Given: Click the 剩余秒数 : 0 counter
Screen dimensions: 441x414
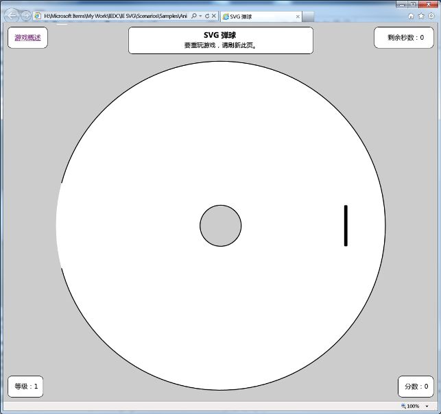Looking at the screenshot, I should coord(404,38).
